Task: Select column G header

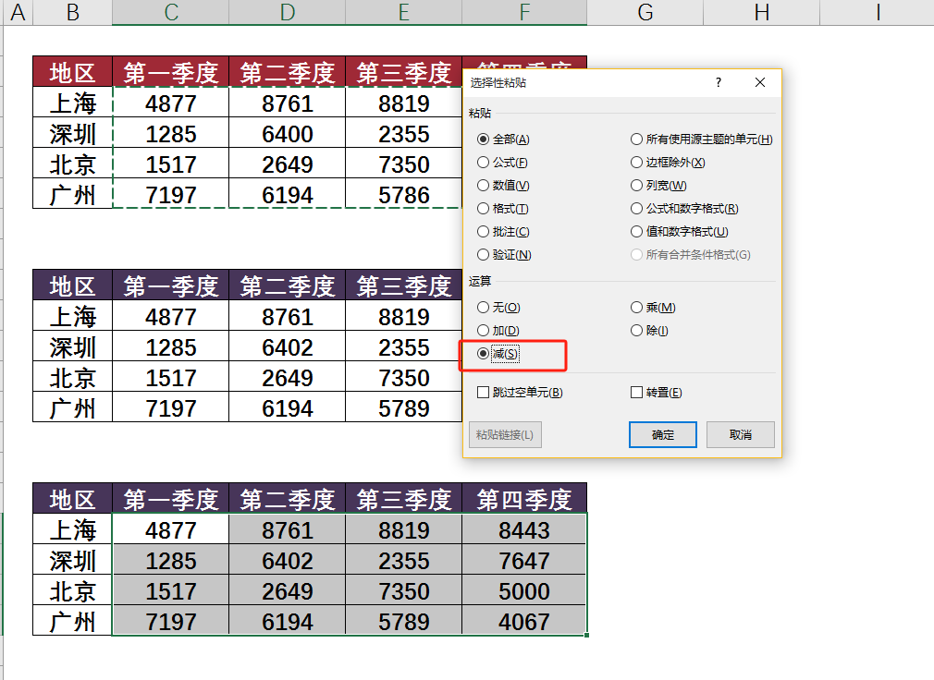Action: pos(645,12)
